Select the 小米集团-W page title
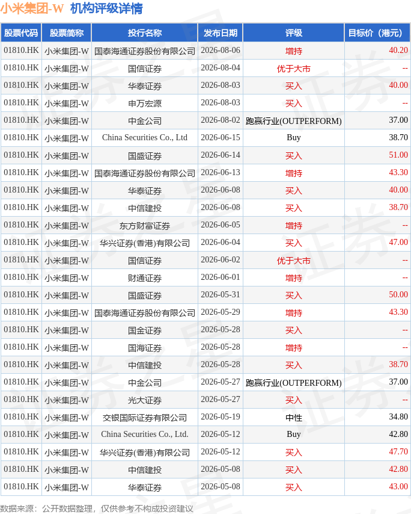The width and height of the screenshot is (411, 514). coord(32,8)
